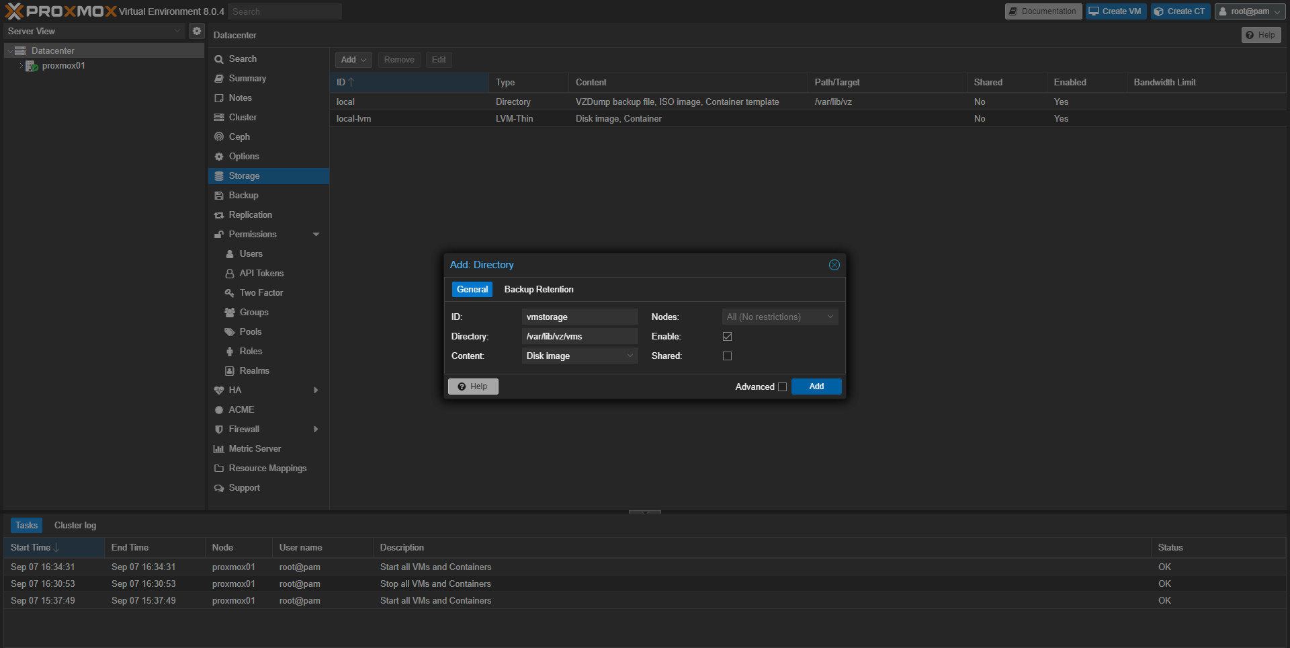This screenshot has height=648, width=1290.
Task: Uncheck the Enable checkbox in dialog
Action: click(727, 337)
